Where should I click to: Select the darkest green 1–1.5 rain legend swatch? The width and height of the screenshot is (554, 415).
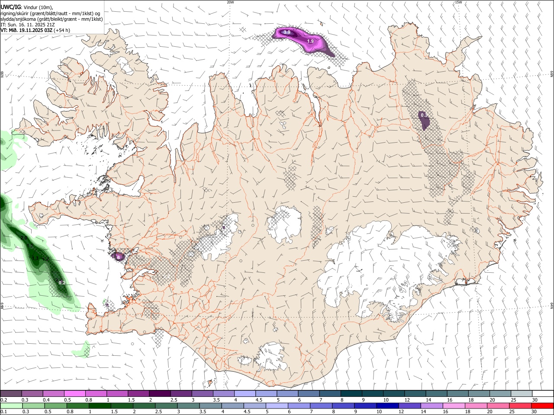(x=100, y=405)
